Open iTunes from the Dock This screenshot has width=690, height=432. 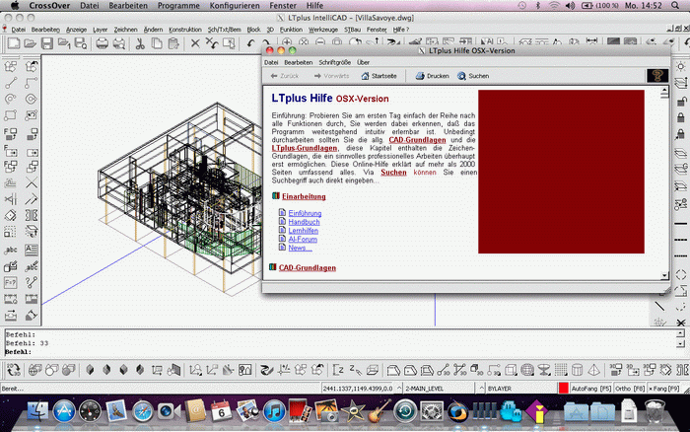274,411
